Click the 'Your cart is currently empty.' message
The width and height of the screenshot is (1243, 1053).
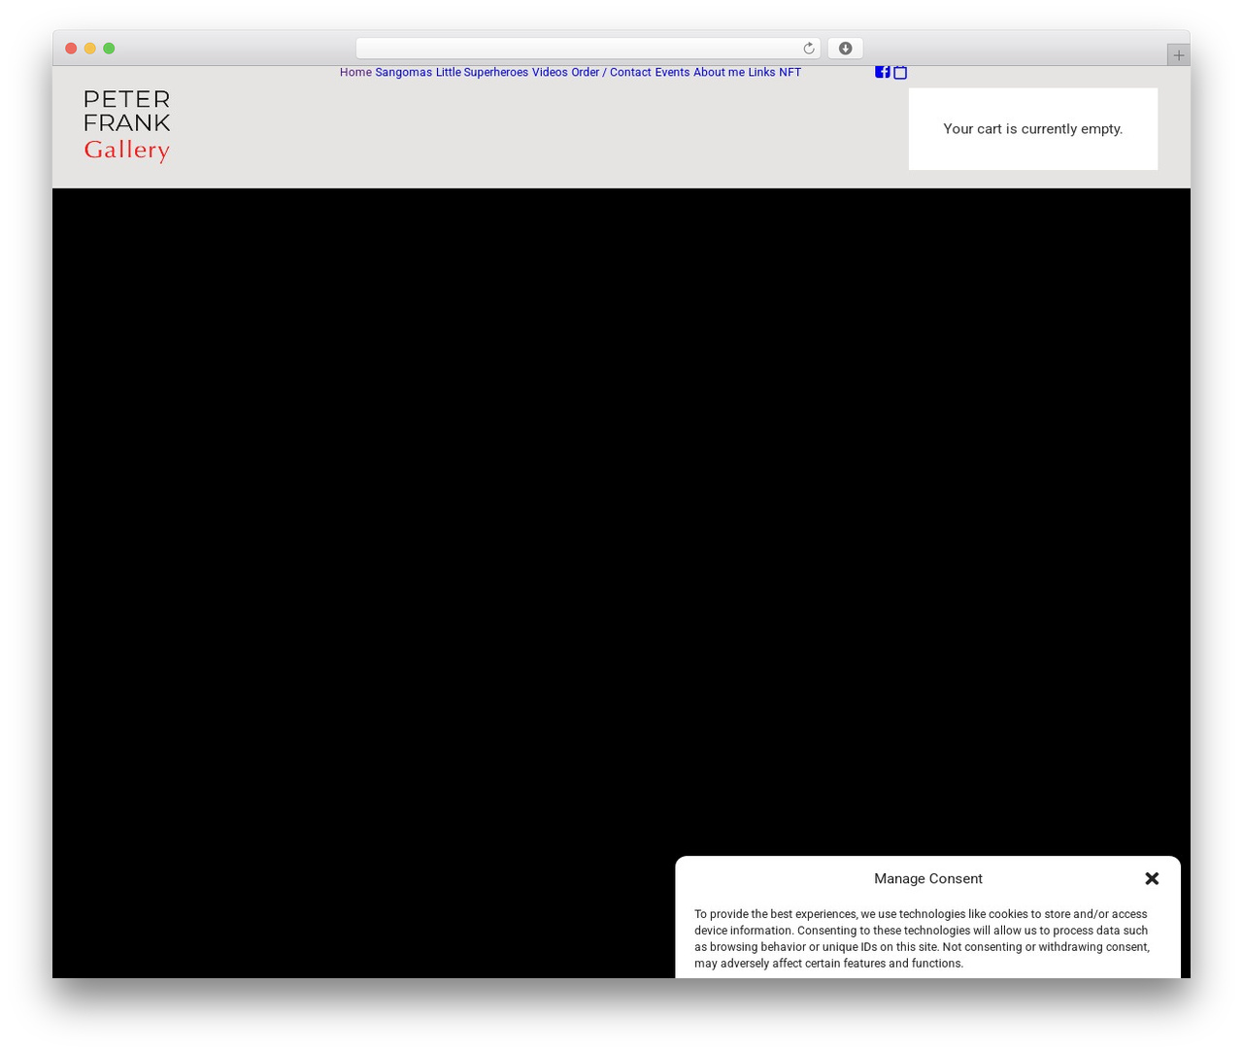point(1033,129)
